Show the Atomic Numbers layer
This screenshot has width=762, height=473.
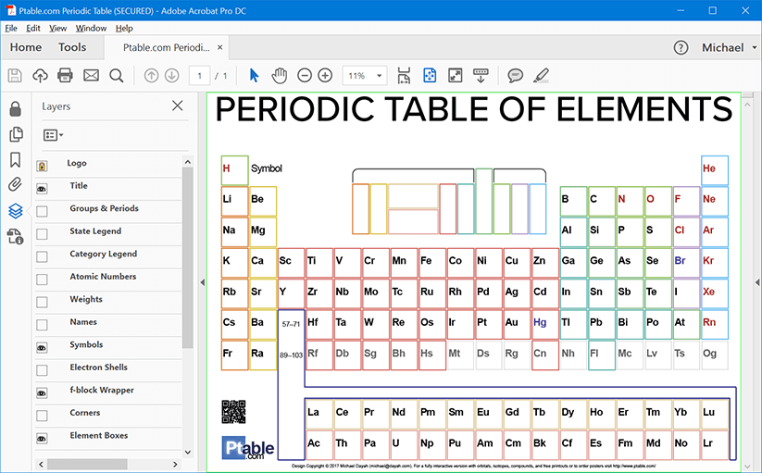click(x=42, y=280)
